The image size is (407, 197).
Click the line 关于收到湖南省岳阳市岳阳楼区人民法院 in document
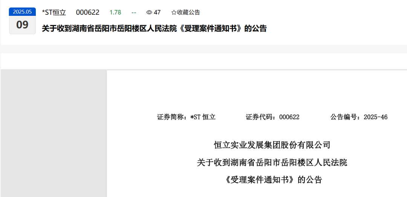pos(272,163)
